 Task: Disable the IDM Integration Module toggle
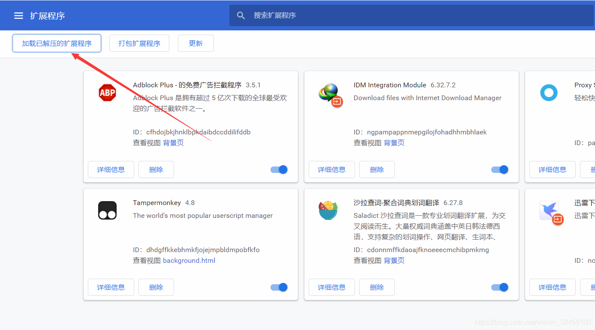click(500, 169)
